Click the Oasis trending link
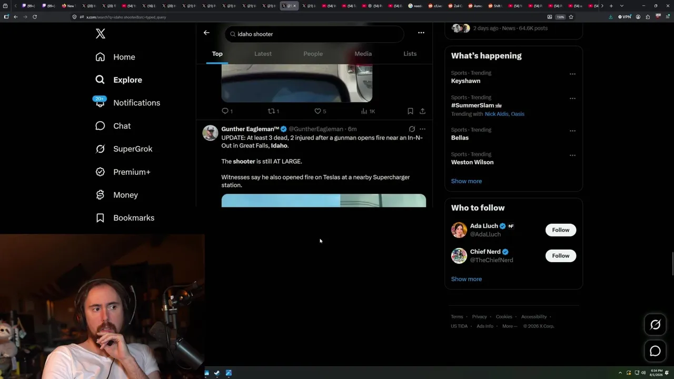The width and height of the screenshot is (674, 379). [x=518, y=114]
